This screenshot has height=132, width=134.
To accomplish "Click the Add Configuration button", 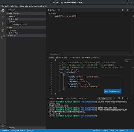I will point(113,91).
